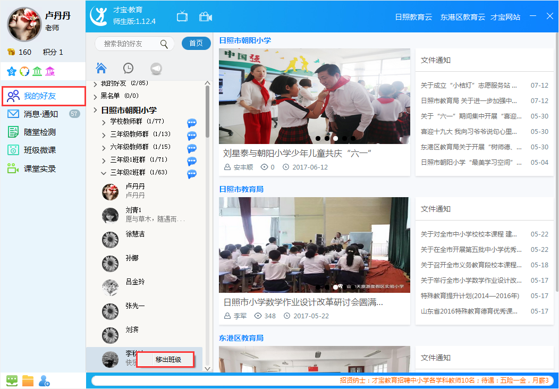The height and width of the screenshot is (389, 559).
Task: Open notice 关于成立“小桔灯”志愿服务站
Action: (x=469, y=85)
